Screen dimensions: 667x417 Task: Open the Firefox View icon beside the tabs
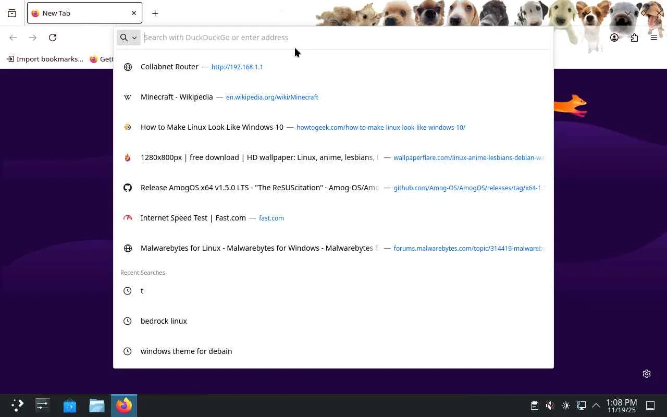12,13
